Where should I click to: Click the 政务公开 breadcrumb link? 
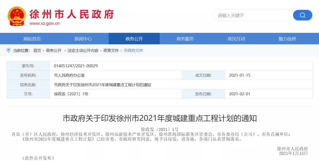pos(54,50)
